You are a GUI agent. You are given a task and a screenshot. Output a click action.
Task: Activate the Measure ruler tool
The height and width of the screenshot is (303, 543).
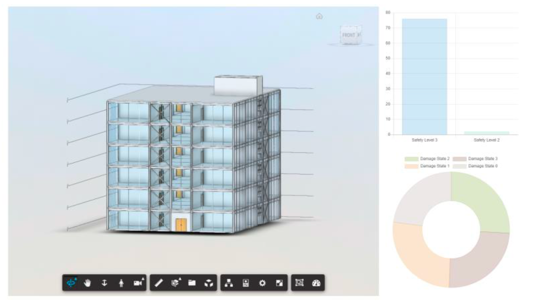[x=159, y=283]
